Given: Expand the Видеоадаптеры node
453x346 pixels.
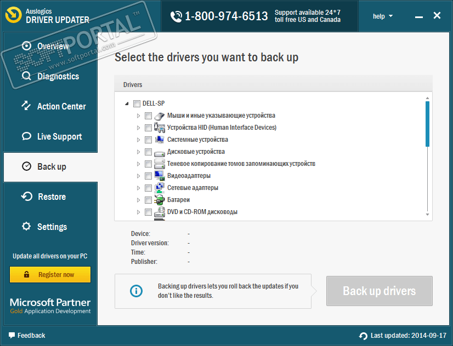Looking at the screenshot, I should pos(138,176).
